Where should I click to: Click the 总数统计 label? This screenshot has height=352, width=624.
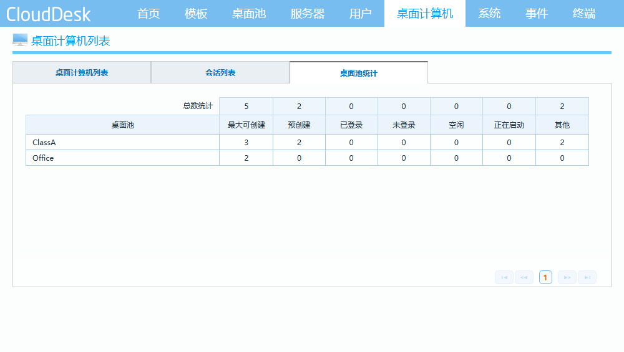(198, 106)
